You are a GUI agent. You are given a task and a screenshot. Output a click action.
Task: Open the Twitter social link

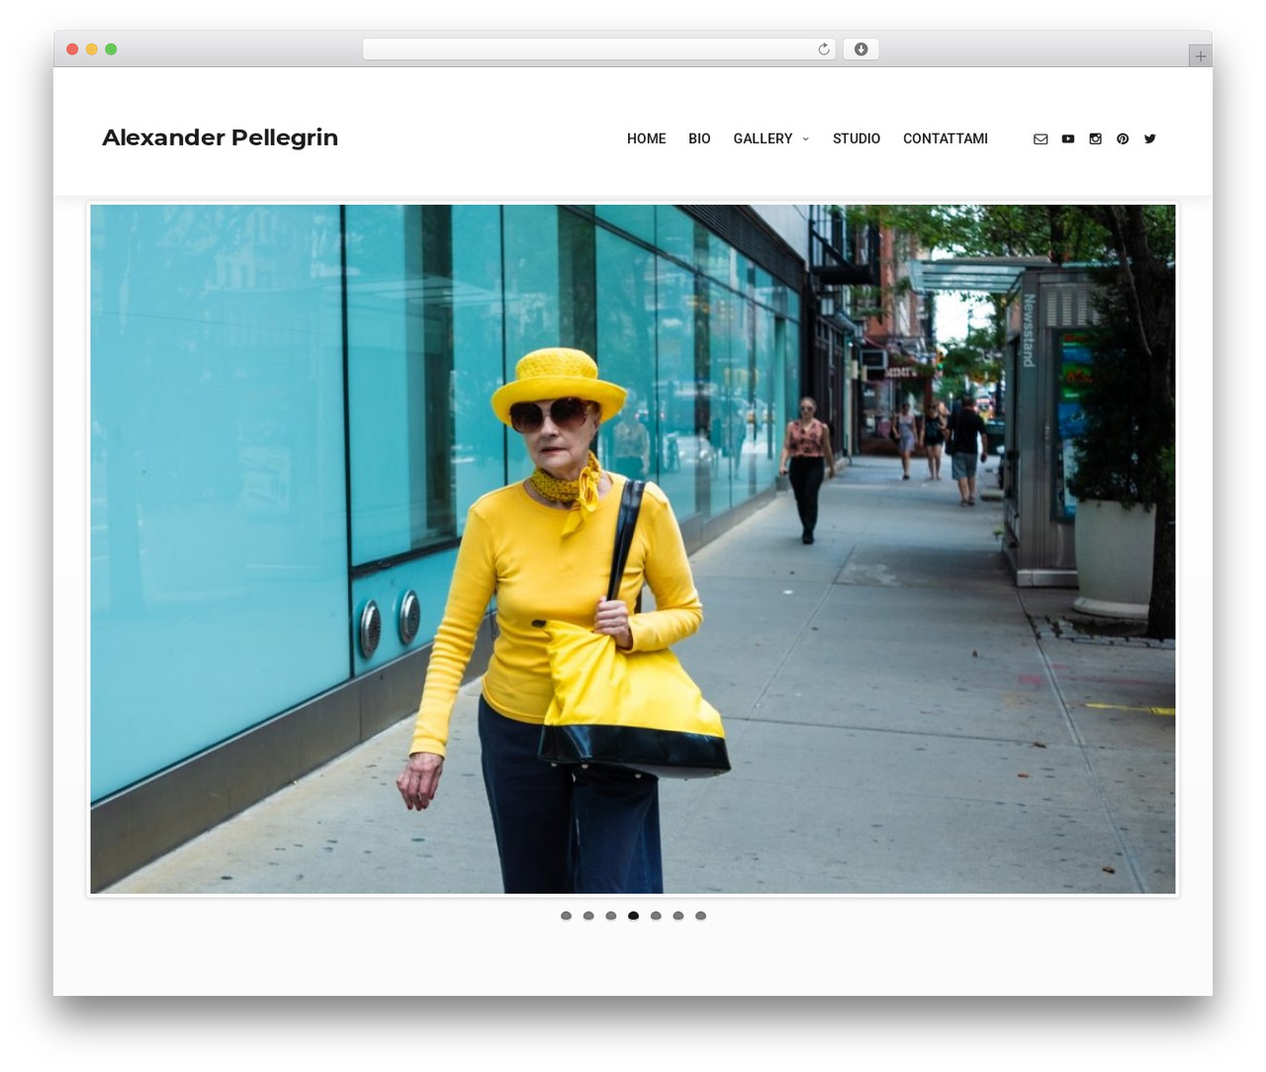click(x=1150, y=139)
